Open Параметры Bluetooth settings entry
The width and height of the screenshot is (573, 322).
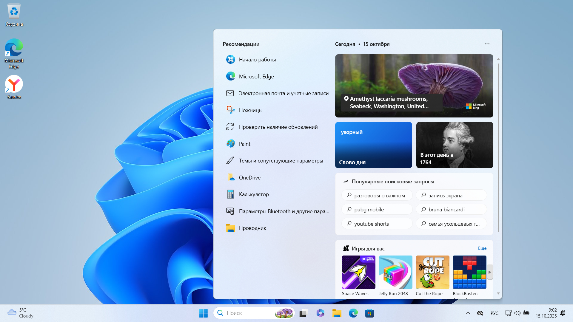(x=284, y=211)
